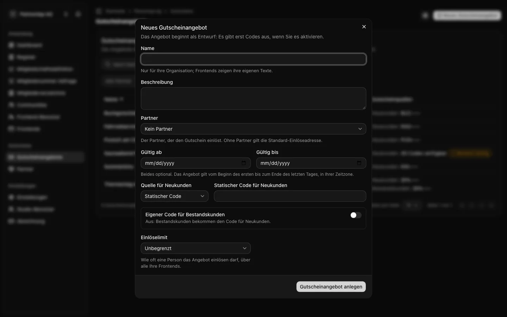Focus the Statischer Code für Neukunden field

pyautogui.click(x=290, y=196)
